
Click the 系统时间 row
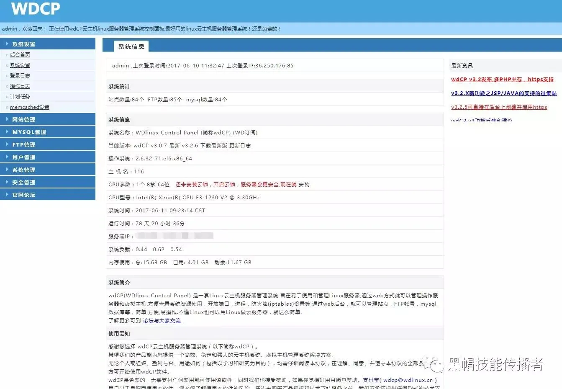(275, 211)
